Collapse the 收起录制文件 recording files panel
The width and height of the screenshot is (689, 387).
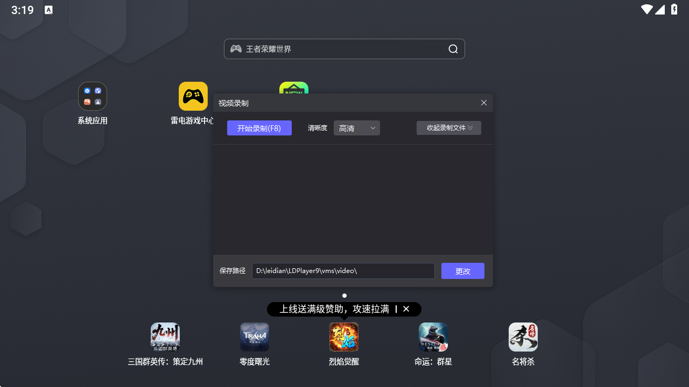(x=448, y=128)
